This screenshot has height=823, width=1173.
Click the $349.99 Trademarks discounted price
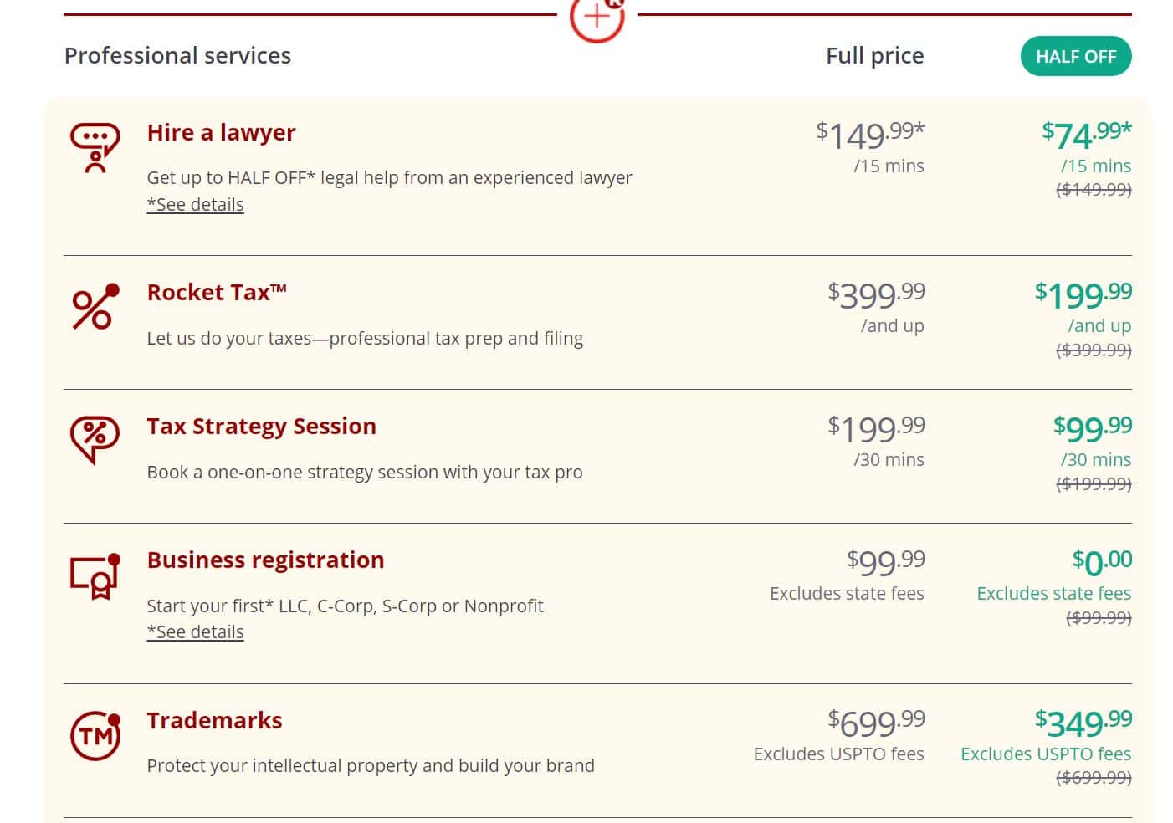[x=1083, y=722]
